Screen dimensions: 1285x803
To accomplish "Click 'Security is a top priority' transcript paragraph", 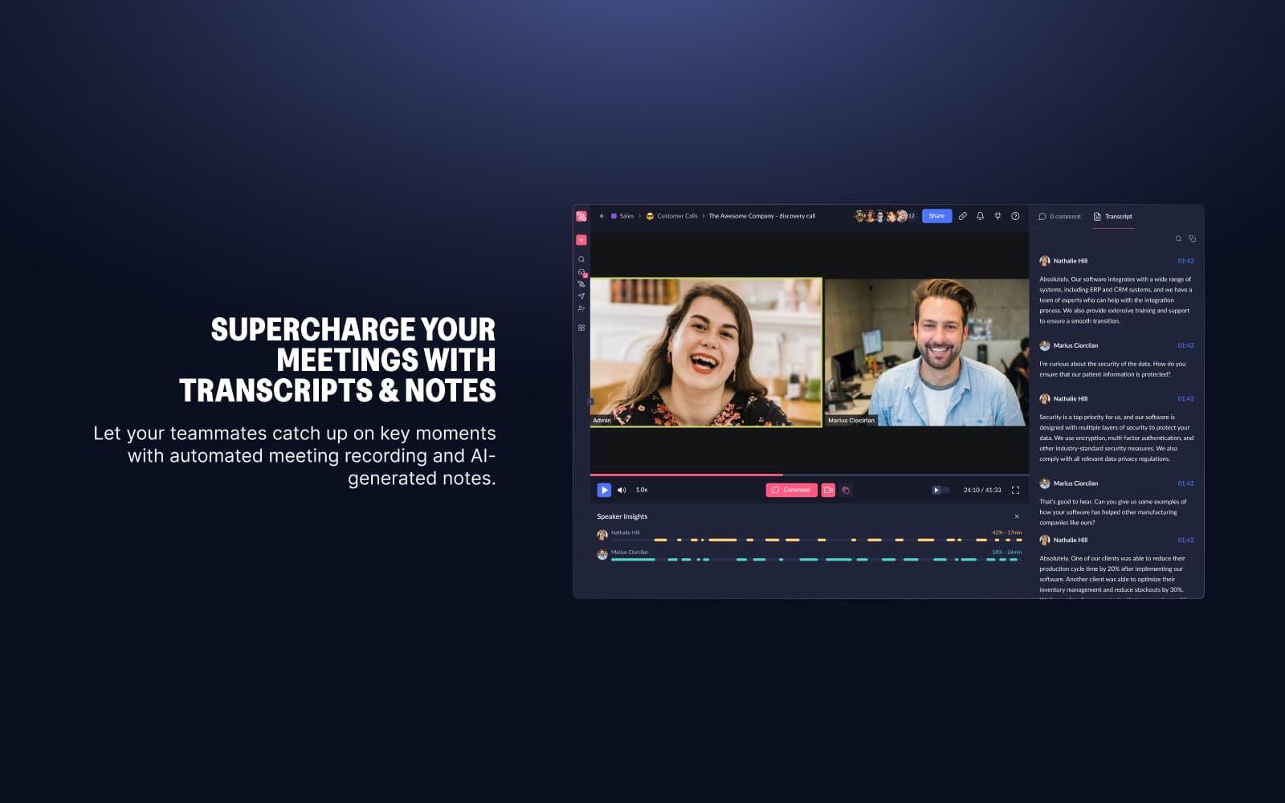I will tap(1116, 438).
